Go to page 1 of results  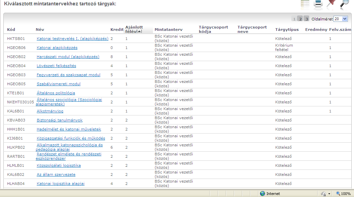tap(294, 19)
